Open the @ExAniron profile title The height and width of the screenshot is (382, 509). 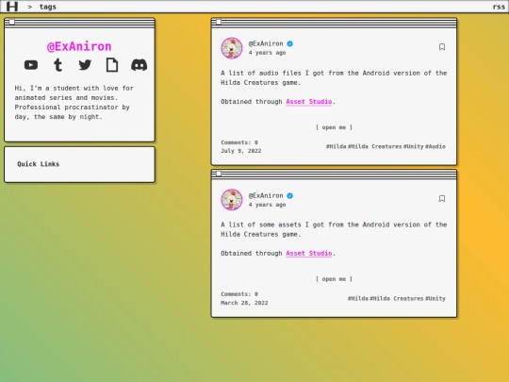point(79,46)
